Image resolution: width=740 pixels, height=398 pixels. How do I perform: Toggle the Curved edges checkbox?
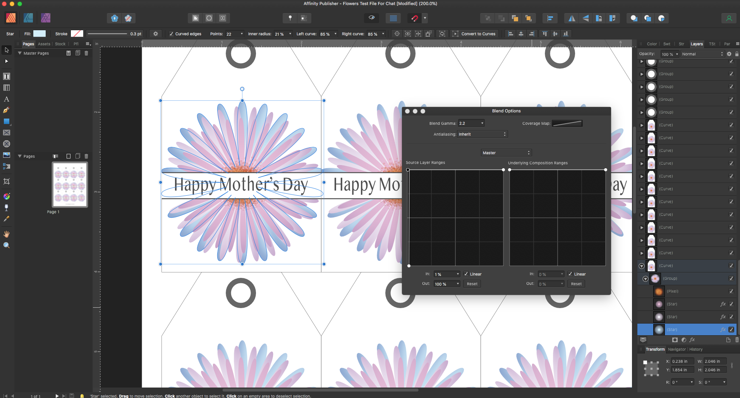click(x=172, y=34)
